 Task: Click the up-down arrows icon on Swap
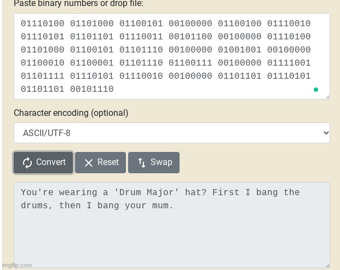142,163
